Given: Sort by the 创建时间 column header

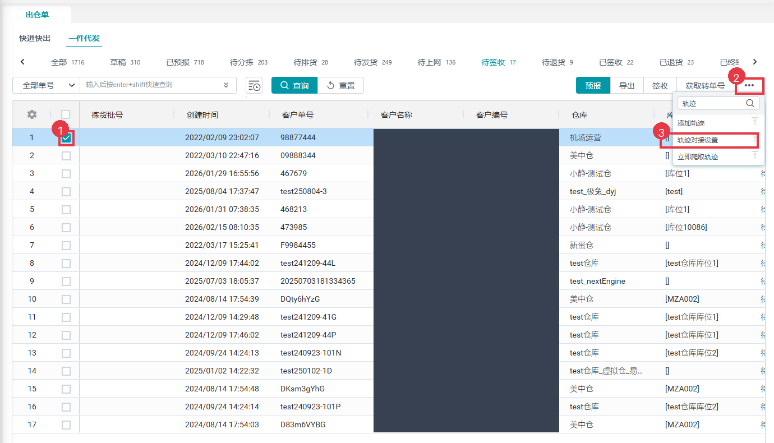Looking at the screenshot, I should (x=202, y=115).
